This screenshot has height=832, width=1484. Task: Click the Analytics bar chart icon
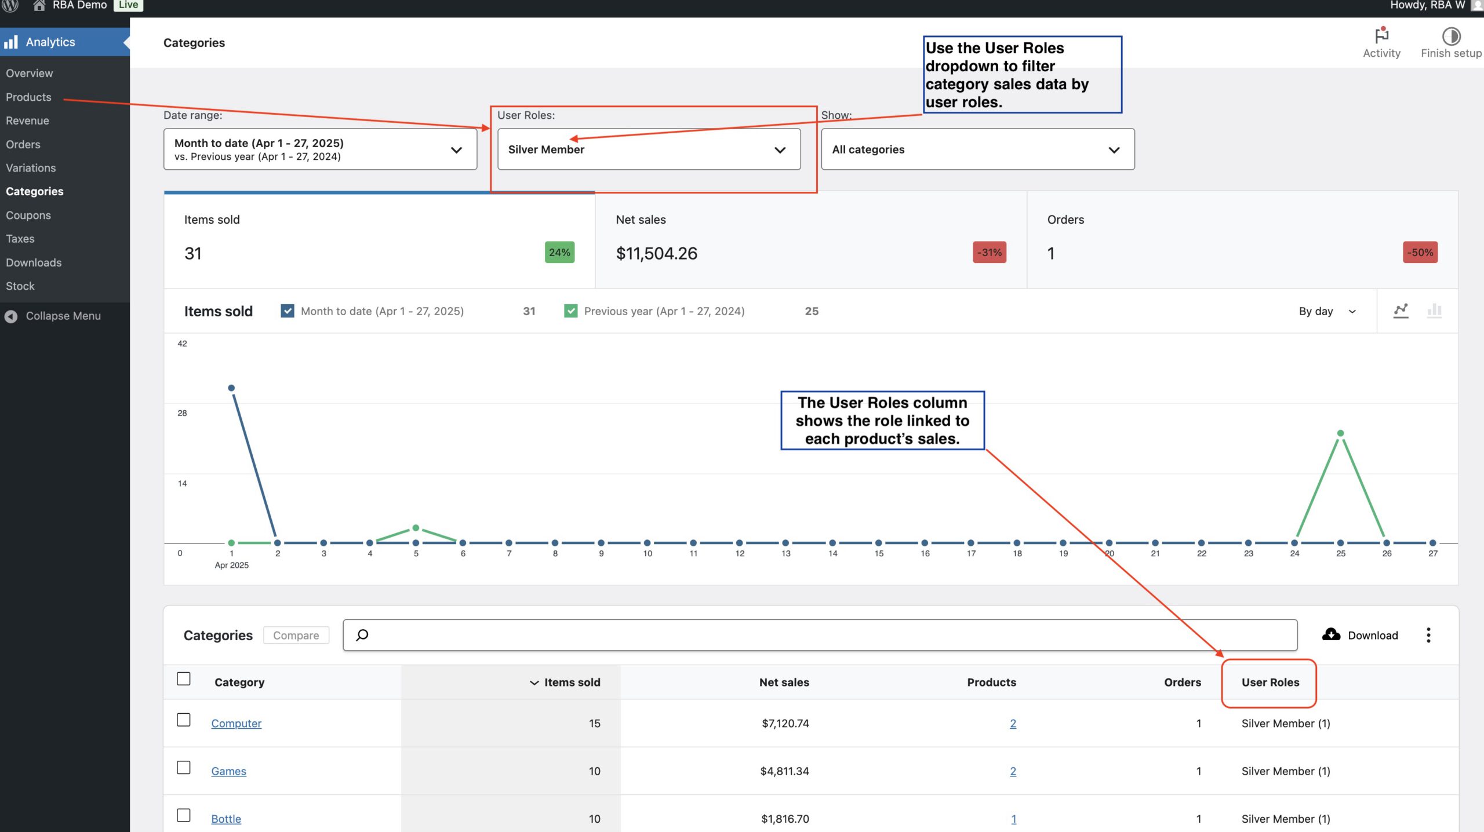[x=11, y=42]
